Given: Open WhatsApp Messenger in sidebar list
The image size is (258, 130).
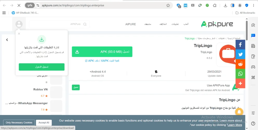Looking at the screenshot, I should click(27, 103).
